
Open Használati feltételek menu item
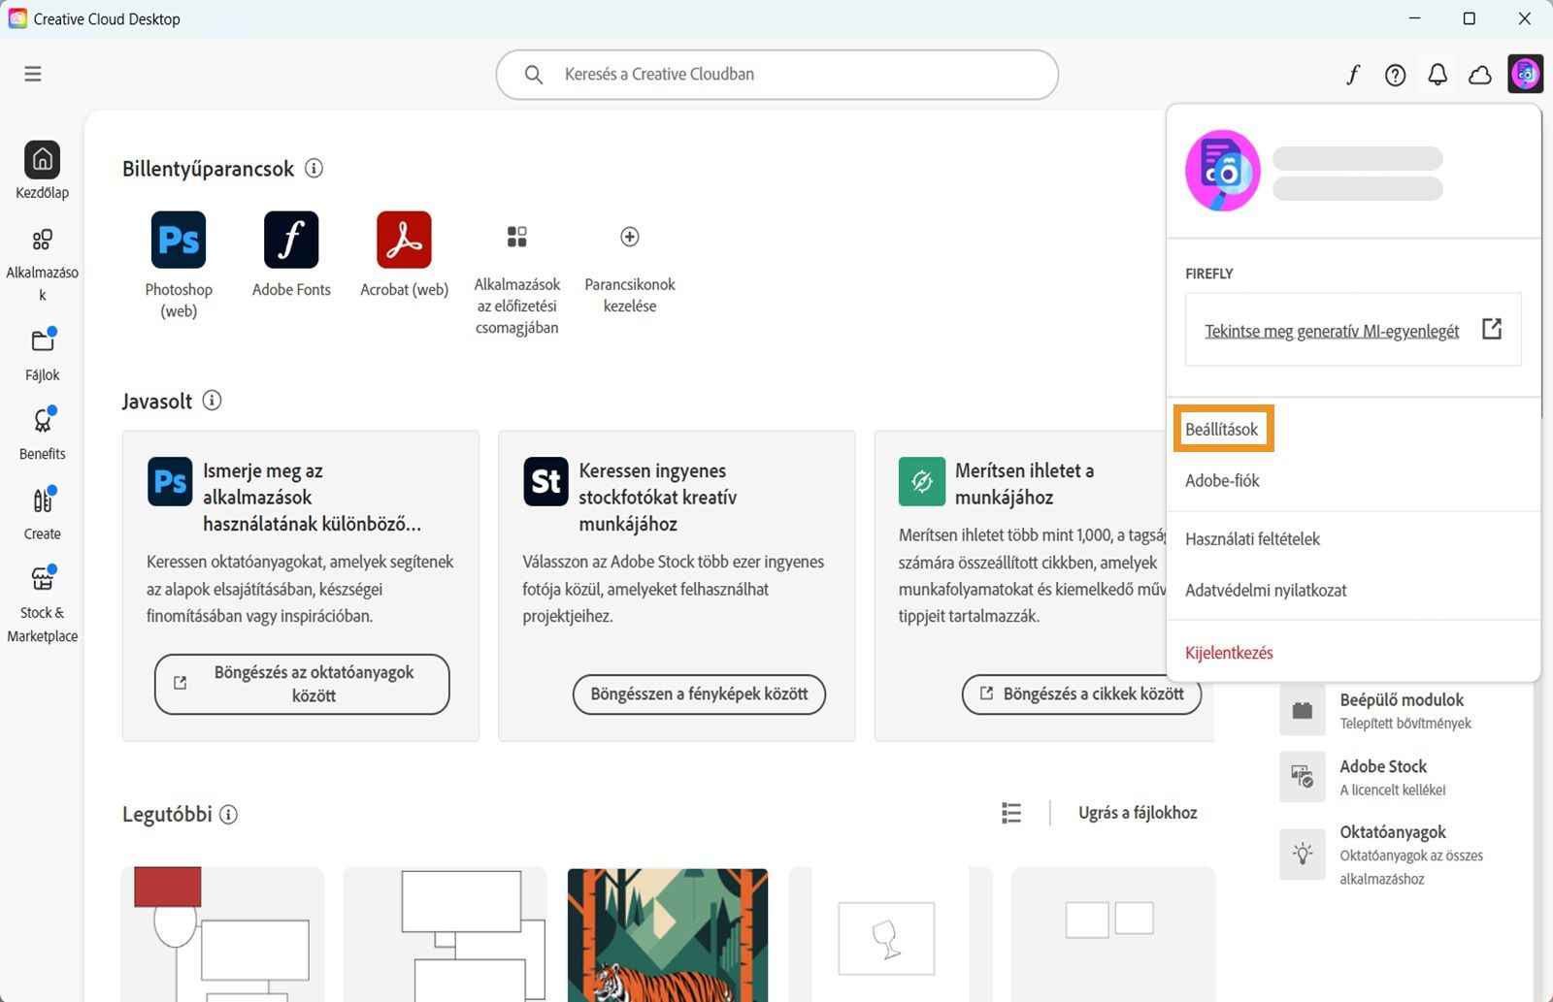[1252, 538]
